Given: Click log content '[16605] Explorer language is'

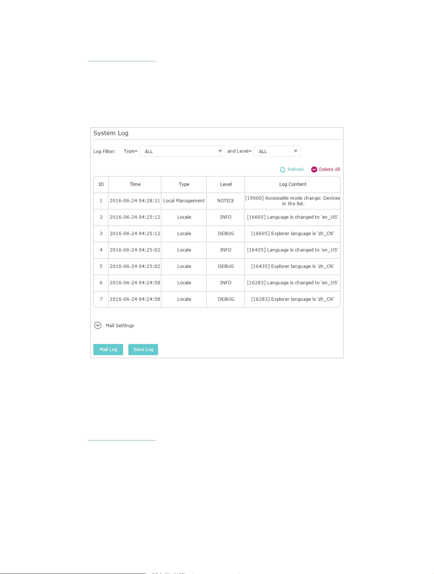Looking at the screenshot, I should (293, 233).
